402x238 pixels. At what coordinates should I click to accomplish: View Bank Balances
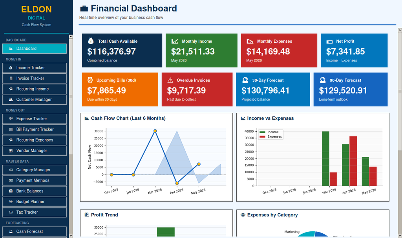[35, 191]
